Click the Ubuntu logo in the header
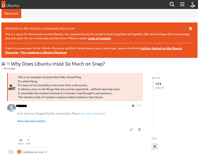The image size is (198, 156). (10, 5)
